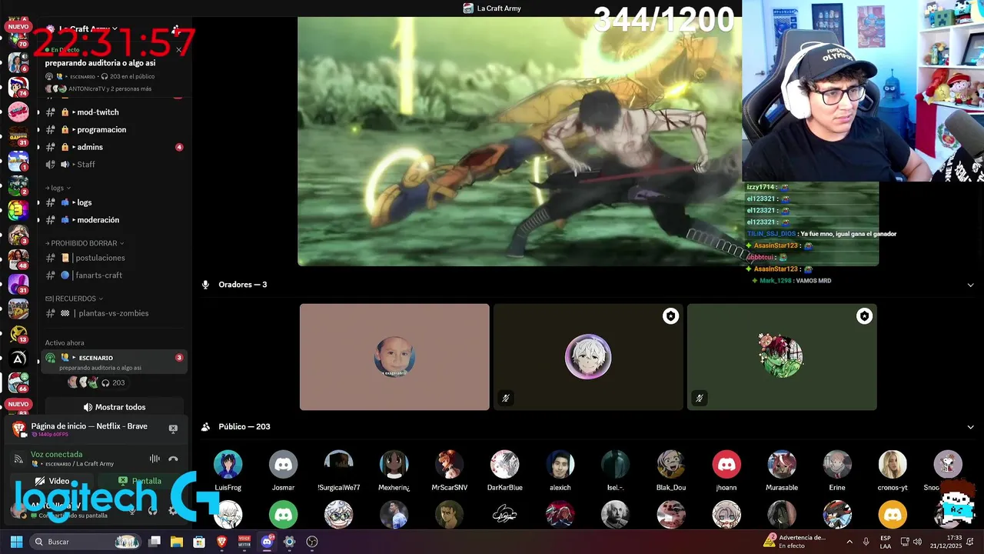Open Brave browser from the taskbar
The image size is (984, 554).
pos(222,542)
